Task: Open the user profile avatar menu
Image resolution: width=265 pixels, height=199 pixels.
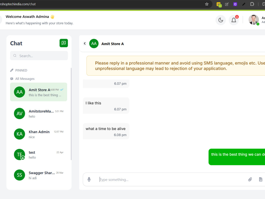Action: click(x=254, y=20)
